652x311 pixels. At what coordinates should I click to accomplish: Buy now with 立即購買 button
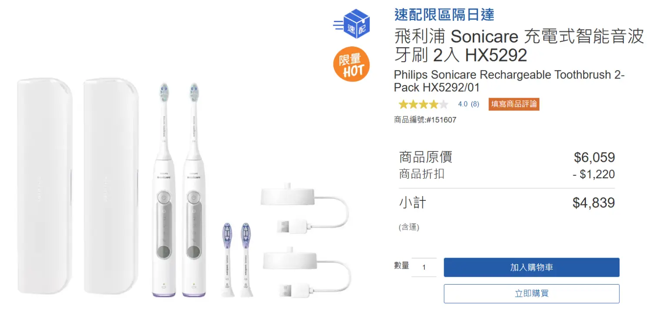click(532, 294)
